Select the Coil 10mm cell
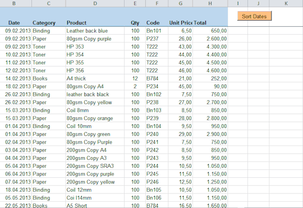Image resolution: width=303 pixels, height=208 pixels. 95,126
